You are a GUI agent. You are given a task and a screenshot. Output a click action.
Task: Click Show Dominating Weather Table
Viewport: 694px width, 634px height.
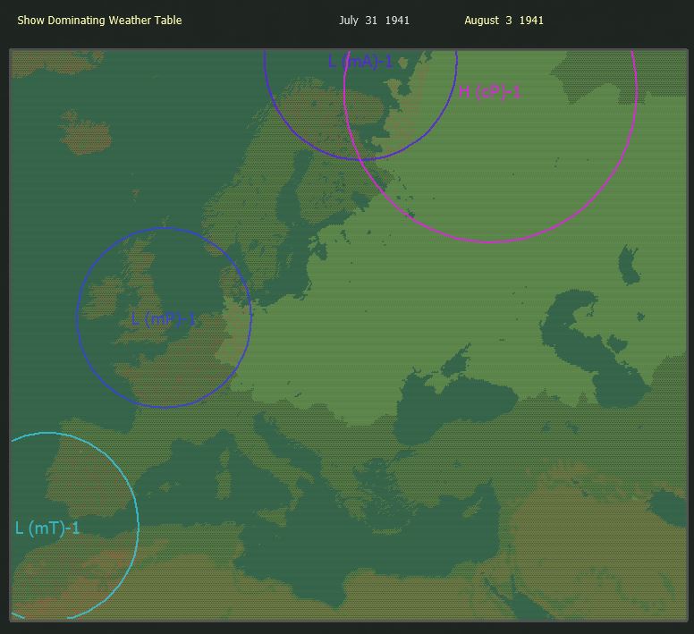(x=99, y=21)
